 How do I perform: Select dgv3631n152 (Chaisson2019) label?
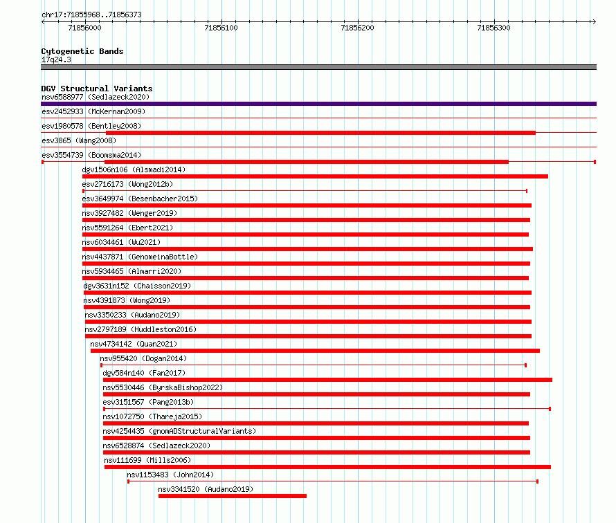point(137,286)
